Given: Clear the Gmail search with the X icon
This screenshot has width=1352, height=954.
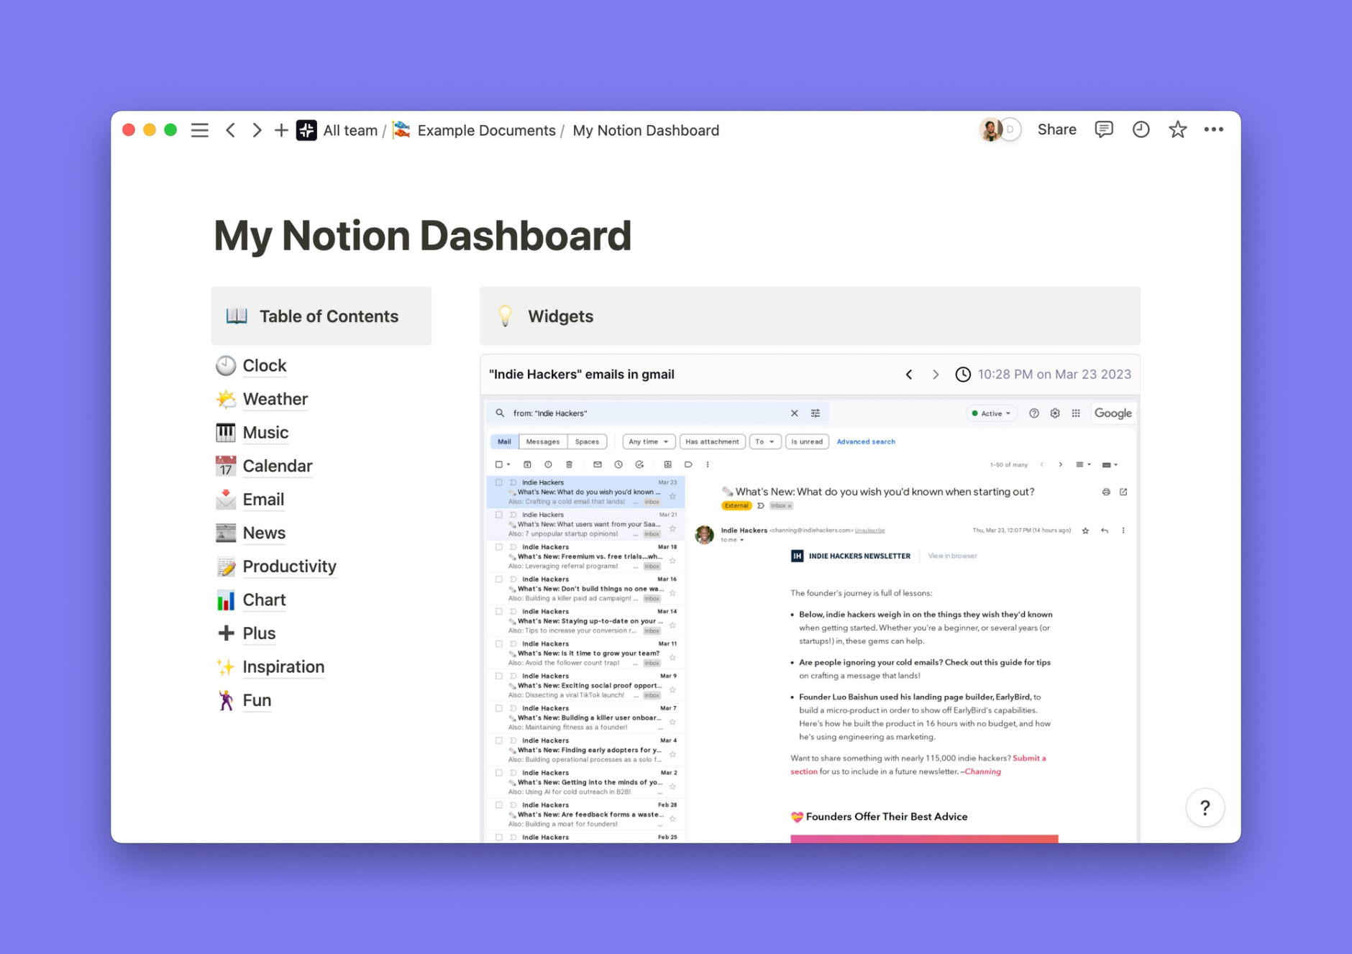Looking at the screenshot, I should click(x=794, y=413).
